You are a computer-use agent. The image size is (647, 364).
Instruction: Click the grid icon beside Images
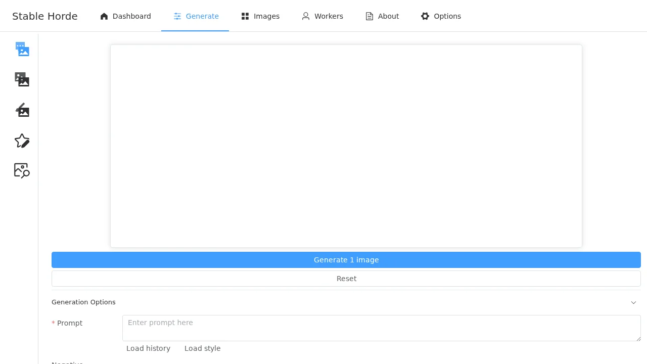coord(245,16)
